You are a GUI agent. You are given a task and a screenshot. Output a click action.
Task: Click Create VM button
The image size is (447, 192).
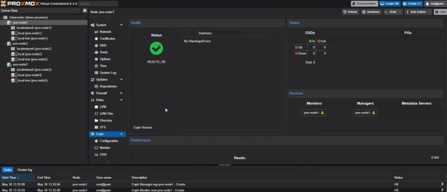(x=390, y=3)
